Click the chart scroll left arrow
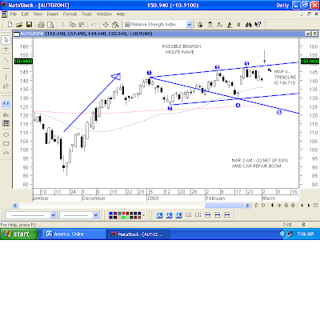Viewport: 320px width, 320px height. pos(15,206)
